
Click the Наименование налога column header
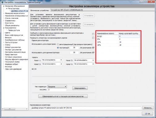pyautogui.click(x=107, y=34)
